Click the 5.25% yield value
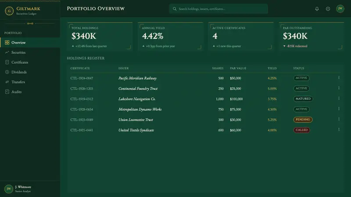Image resolution: width=351 pixels, height=197 pixels. coord(272,120)
